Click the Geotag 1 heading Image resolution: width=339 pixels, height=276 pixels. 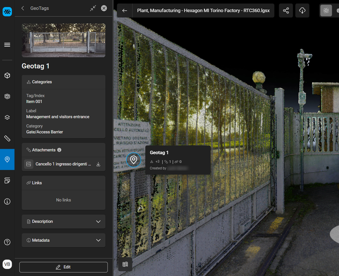[x=35, y=66]
